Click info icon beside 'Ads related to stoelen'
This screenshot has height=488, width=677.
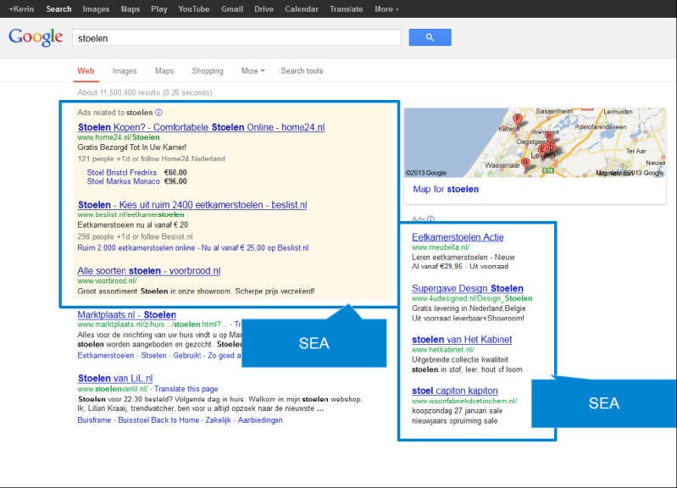pyautogui.click(x=159, y=112)
